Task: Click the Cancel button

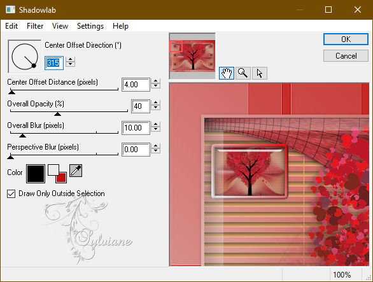Action: pyautogui.click(x=346, y=56)
